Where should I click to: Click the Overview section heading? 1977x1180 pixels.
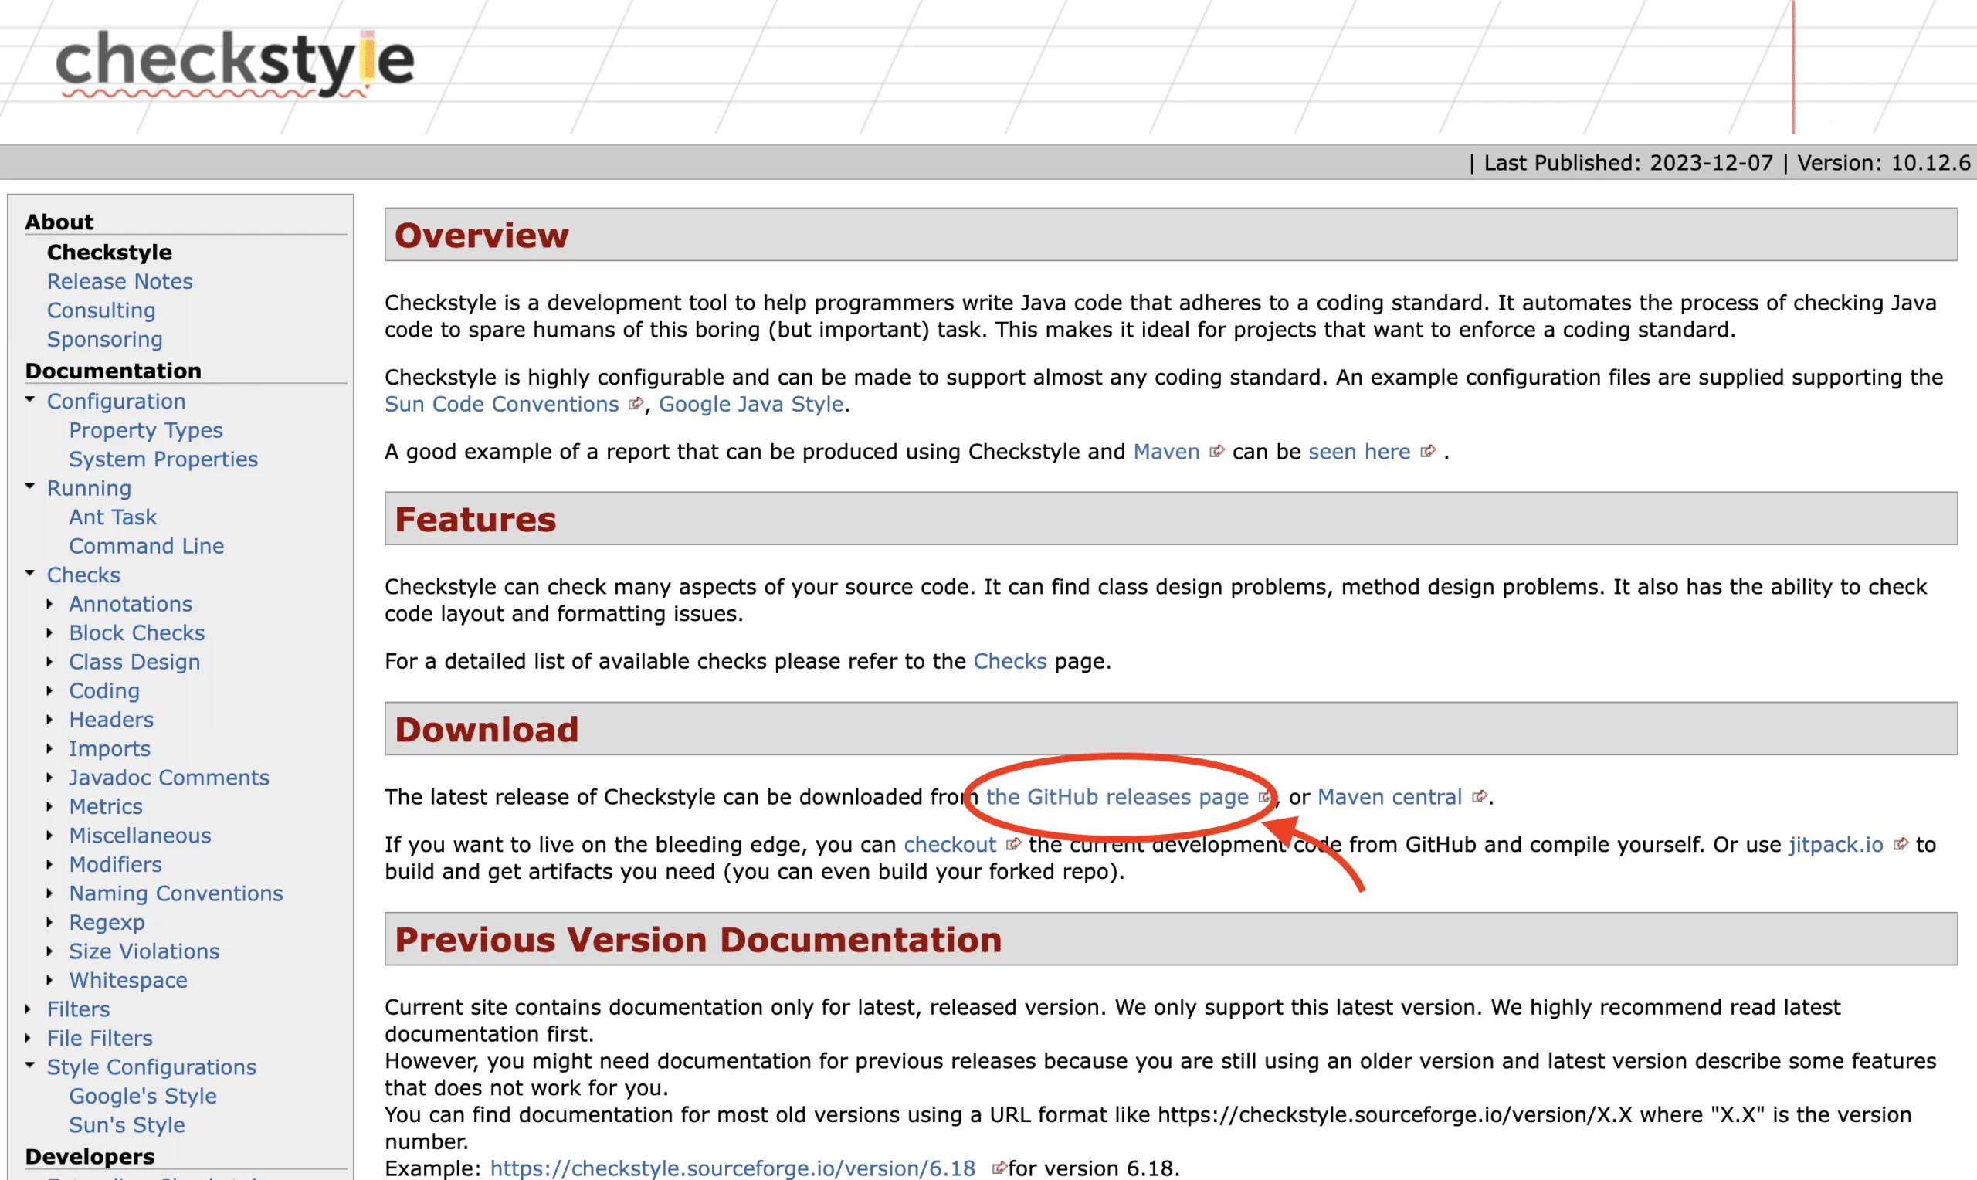(482, 236)
